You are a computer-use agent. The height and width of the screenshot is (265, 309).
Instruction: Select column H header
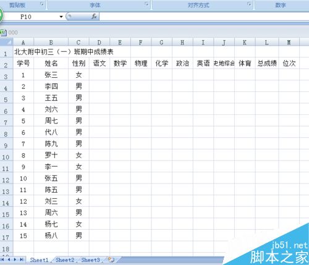tap(182, 43)
